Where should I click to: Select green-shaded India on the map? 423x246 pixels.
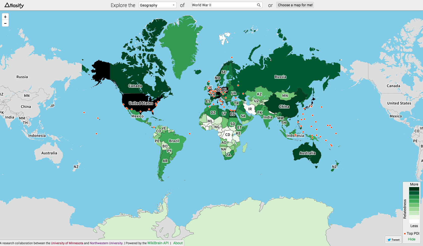pyautogui.click(x=268, y=117)
